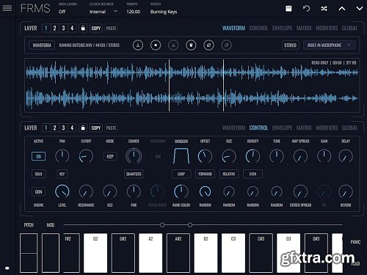Adjust the Gain knob
This screenshot has width=367, height=275.
[324, 156]
